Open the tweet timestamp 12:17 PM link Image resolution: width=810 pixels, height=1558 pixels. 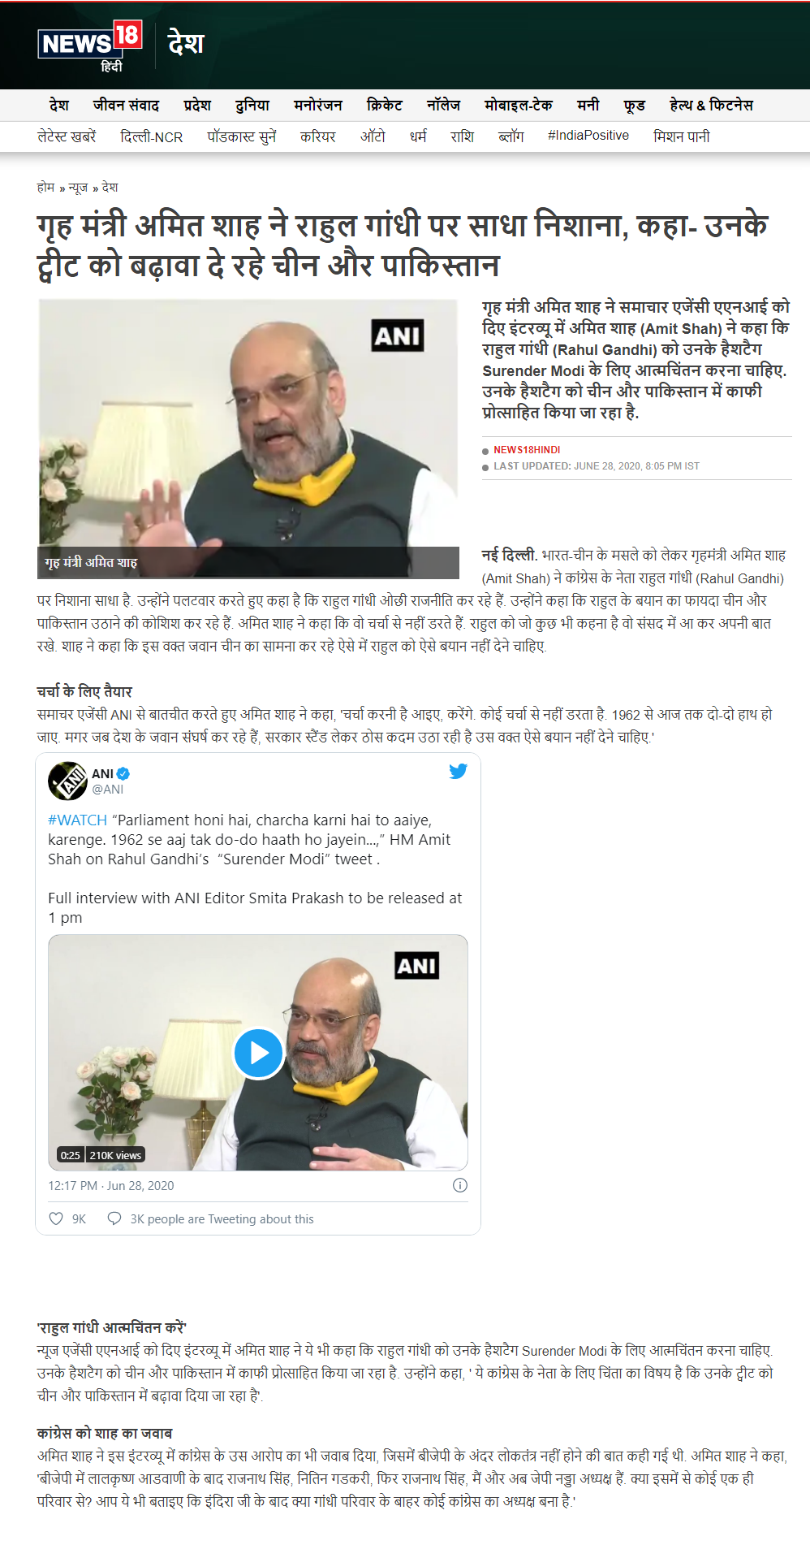tap(110, 1186)
